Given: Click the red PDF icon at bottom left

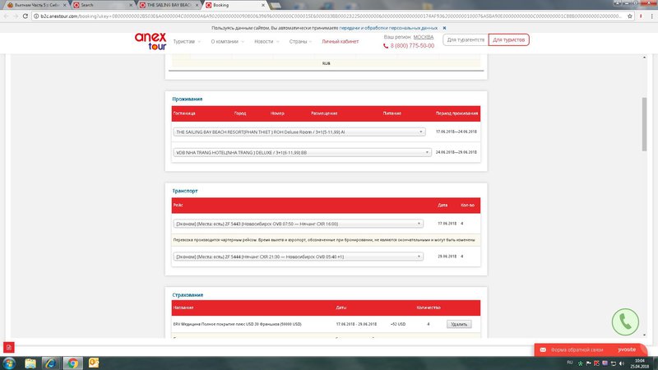Looking at the screenshot, I should (8, 347).
